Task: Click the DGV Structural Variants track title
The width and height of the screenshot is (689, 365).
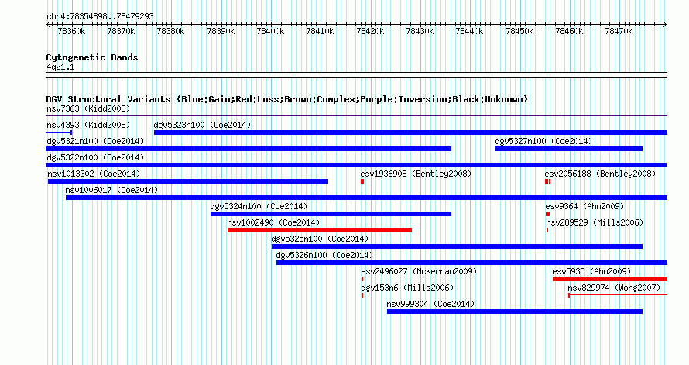Action: (287, 99)
